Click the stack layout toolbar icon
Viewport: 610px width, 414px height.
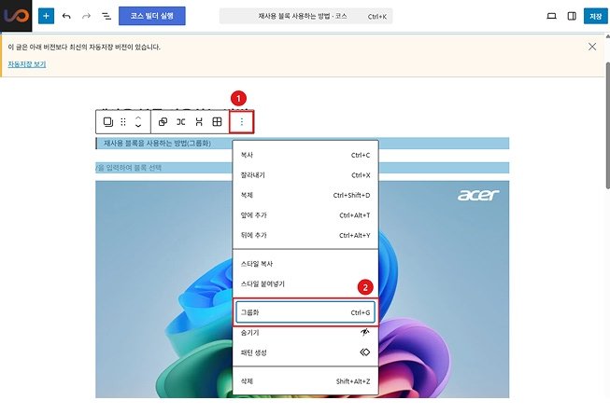pos(199,122)
